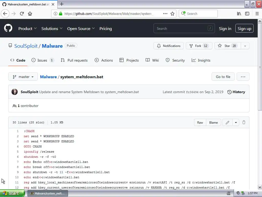Image resolution: width=262 pixels, height=197 pixels.
Task: Delete this file using the trash icon
Action: click(x=244, y=122)
